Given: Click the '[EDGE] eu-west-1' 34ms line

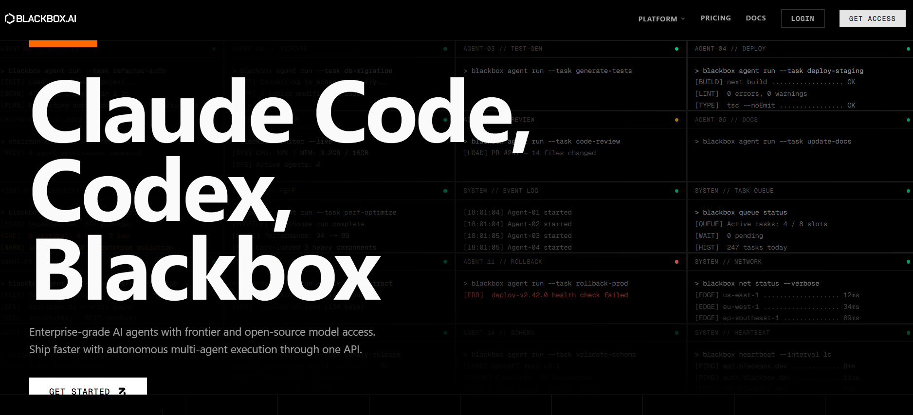Looking at the screenshot, I should pyautogui.click(x=777, y=307).
